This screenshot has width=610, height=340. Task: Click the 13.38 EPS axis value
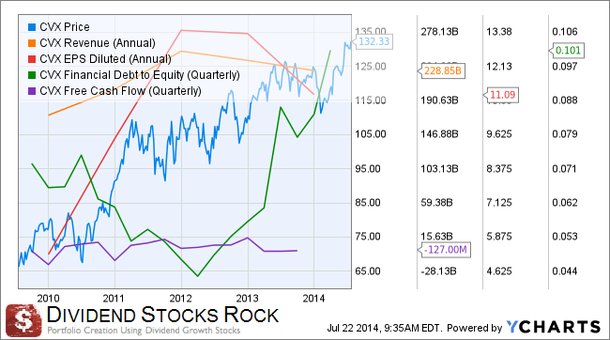(x=499, y=32)
